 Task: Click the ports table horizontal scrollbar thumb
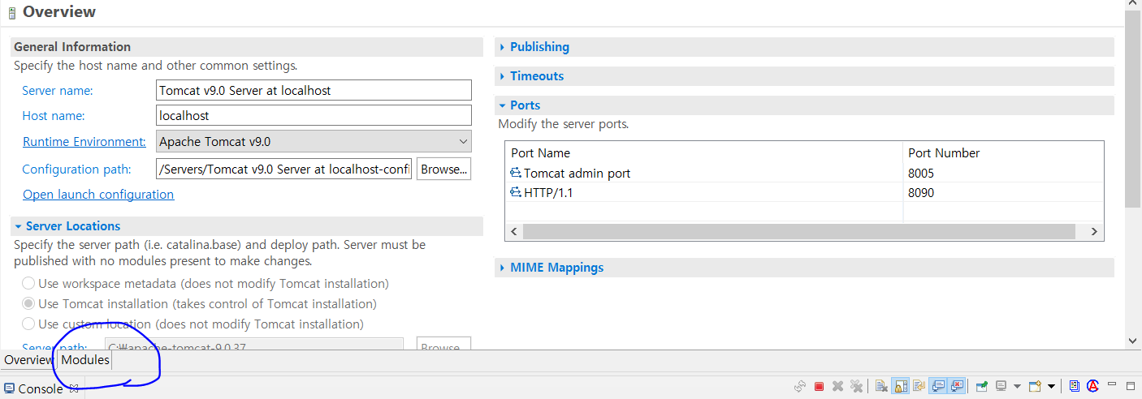799,232
